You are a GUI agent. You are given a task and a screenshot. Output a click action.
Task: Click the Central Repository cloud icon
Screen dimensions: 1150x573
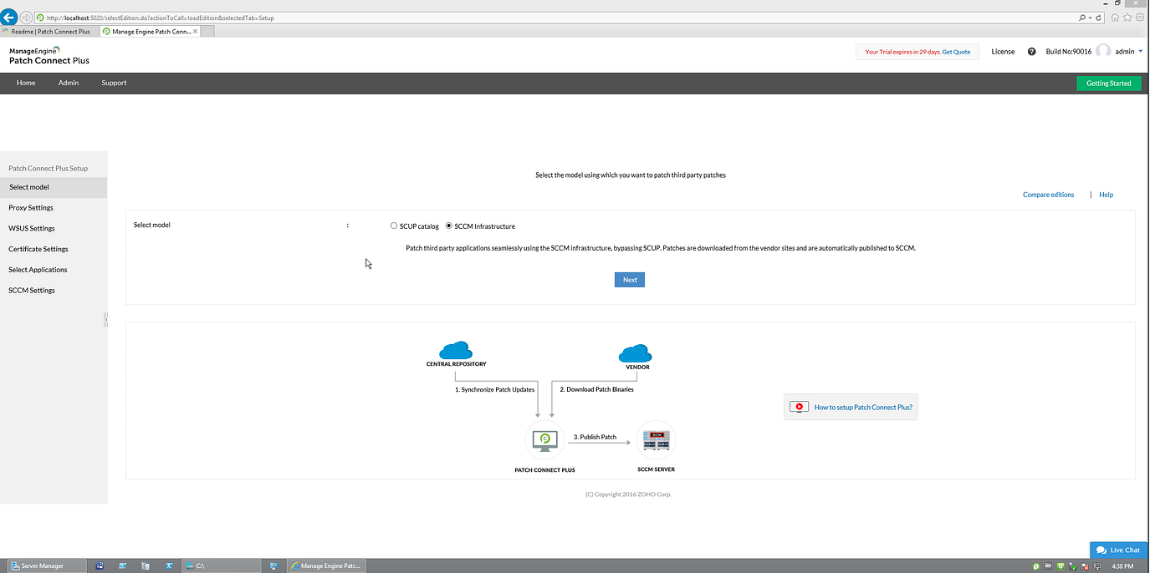(456, 350)
